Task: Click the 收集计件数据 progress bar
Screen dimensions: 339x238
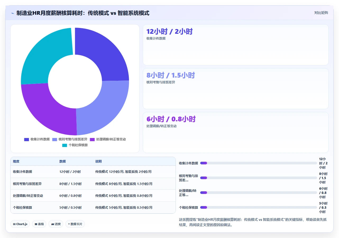Action: pos(258,163)
